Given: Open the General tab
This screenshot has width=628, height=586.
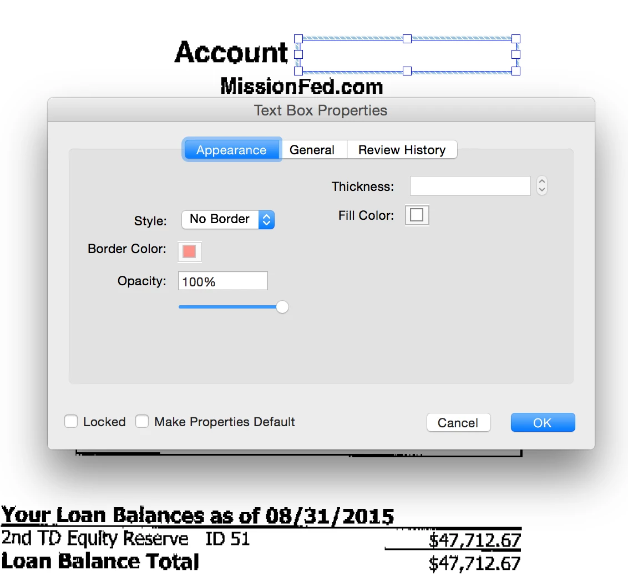Looking at the screenshot, I should (312, 150).
